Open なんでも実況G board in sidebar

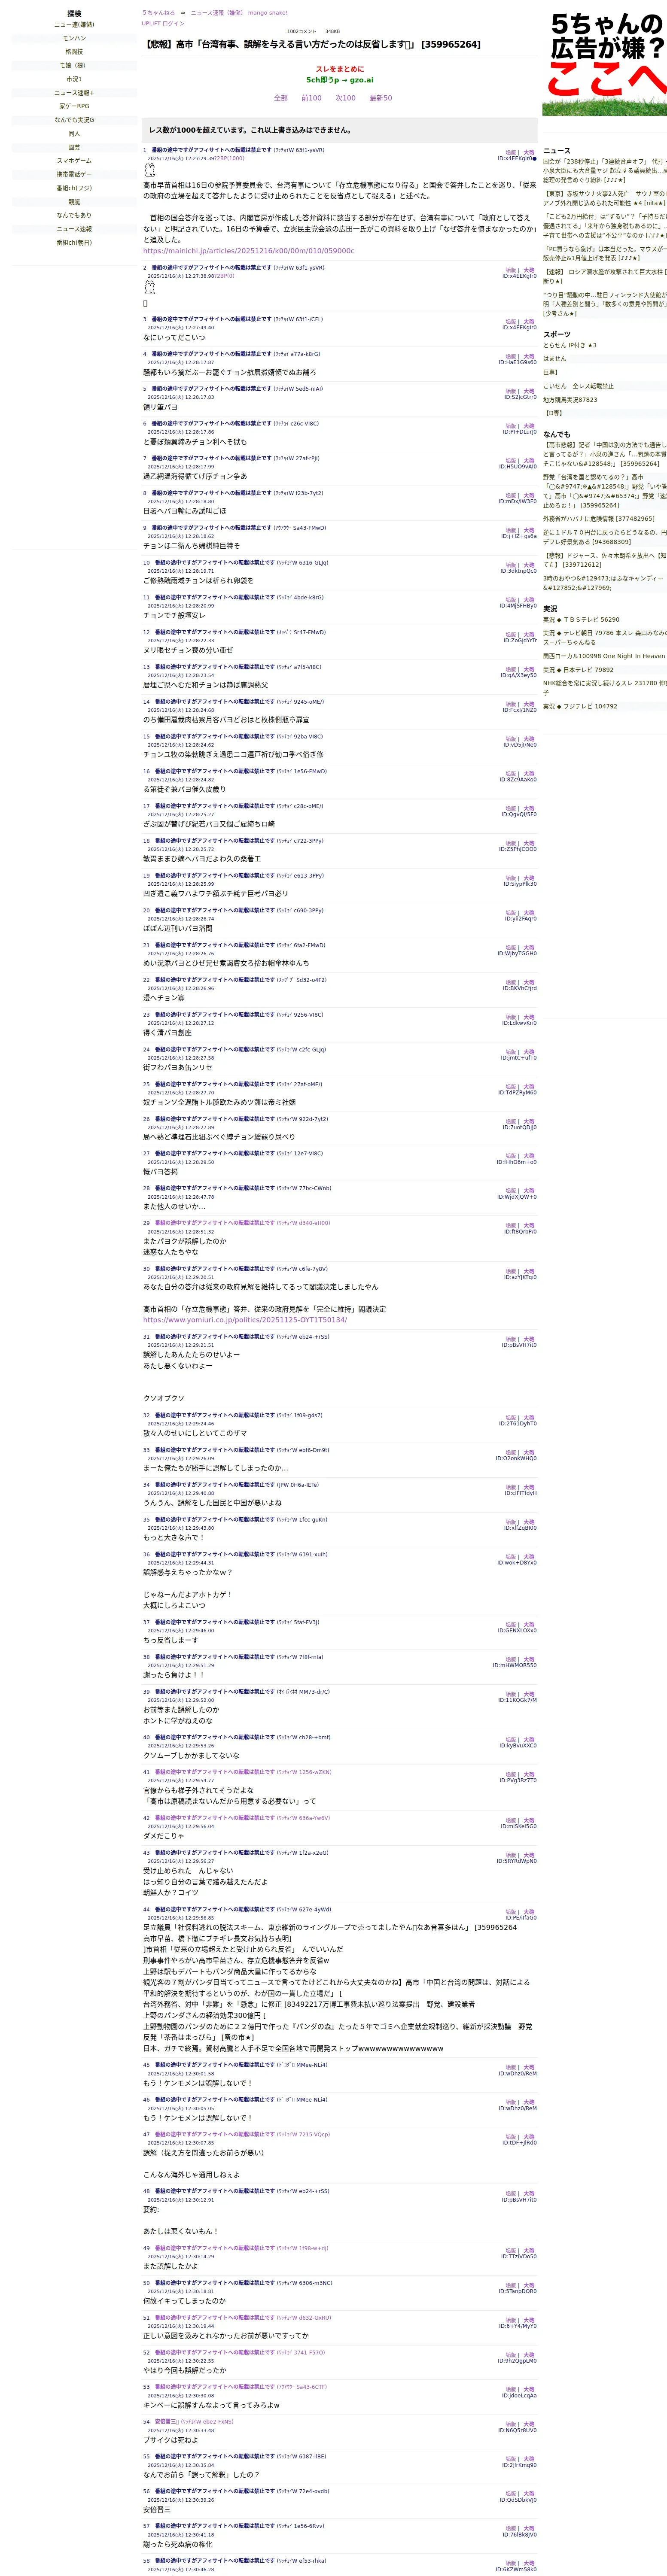coord(74,120)
